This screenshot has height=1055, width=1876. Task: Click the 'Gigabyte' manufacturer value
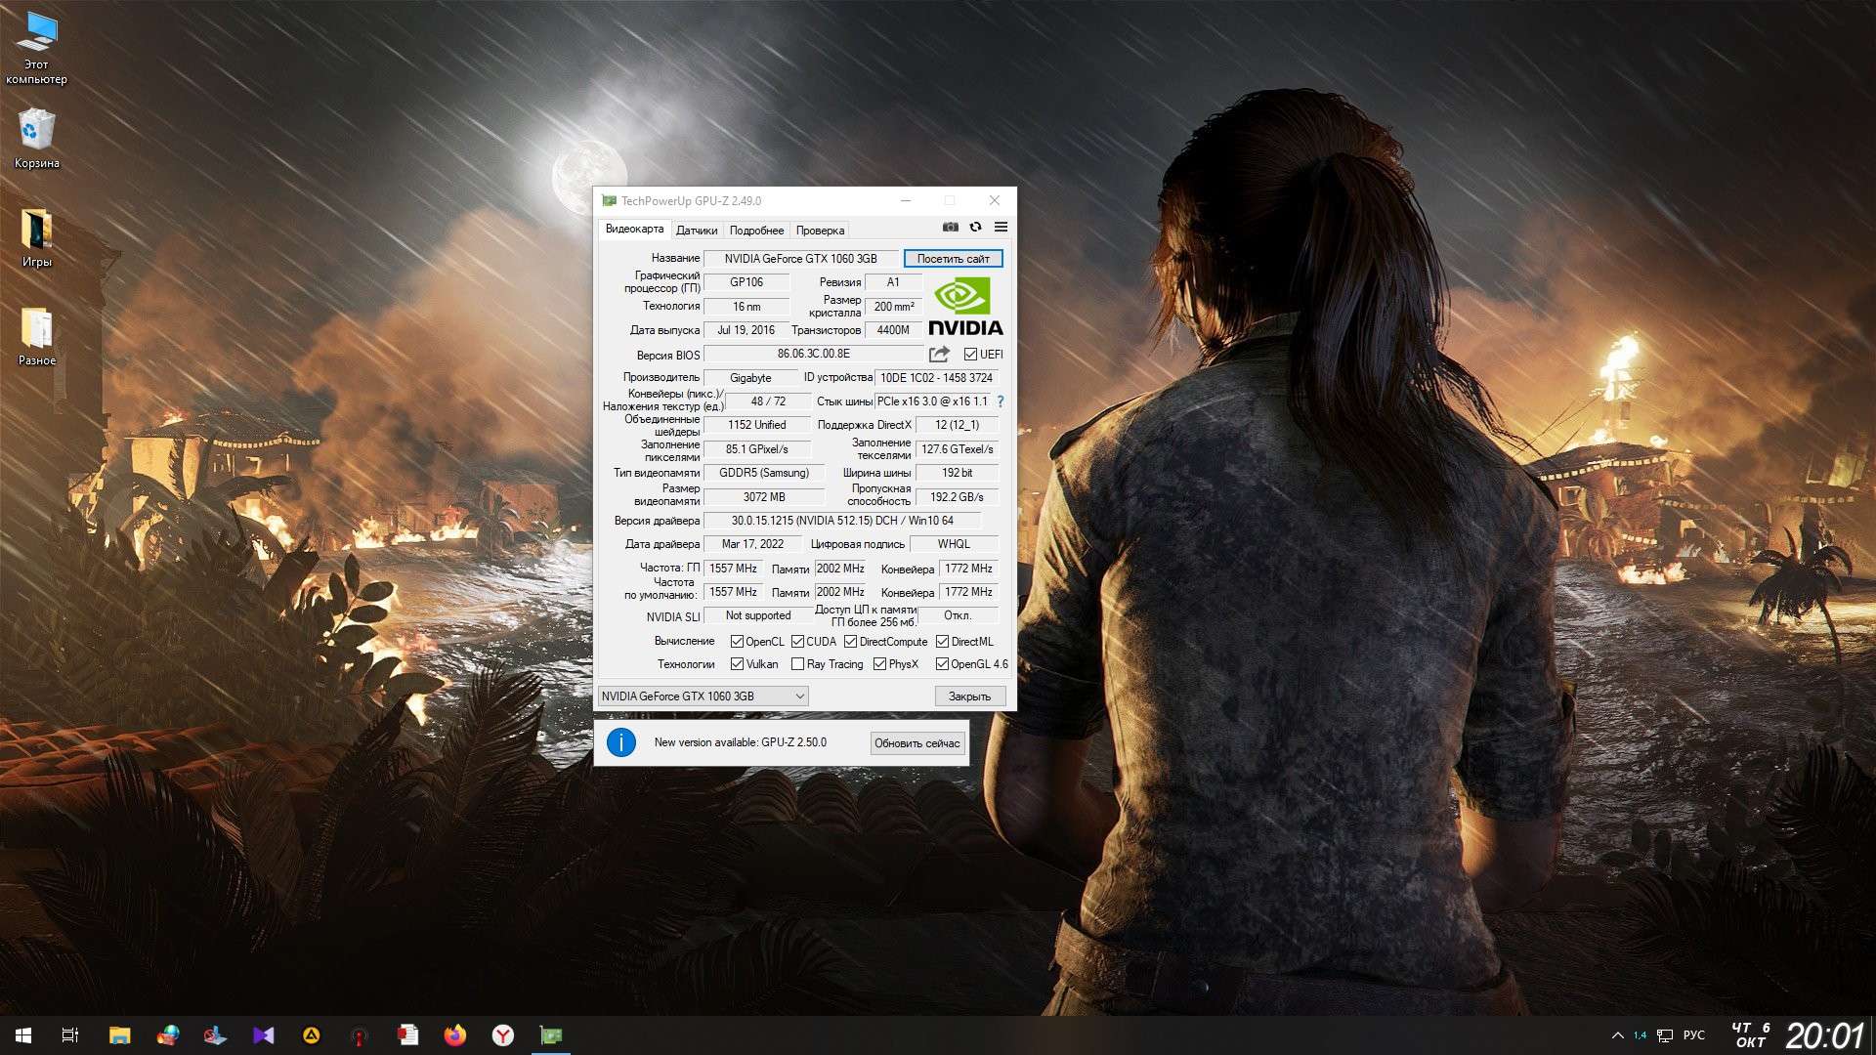[x=750, y=378]
